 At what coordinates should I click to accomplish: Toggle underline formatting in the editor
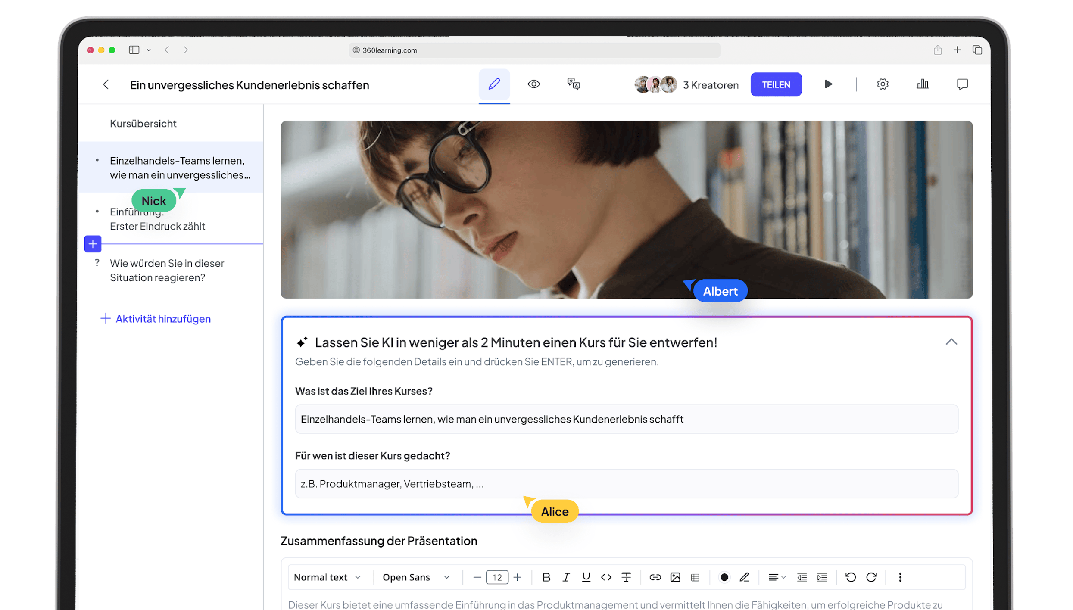coord(586,577)
